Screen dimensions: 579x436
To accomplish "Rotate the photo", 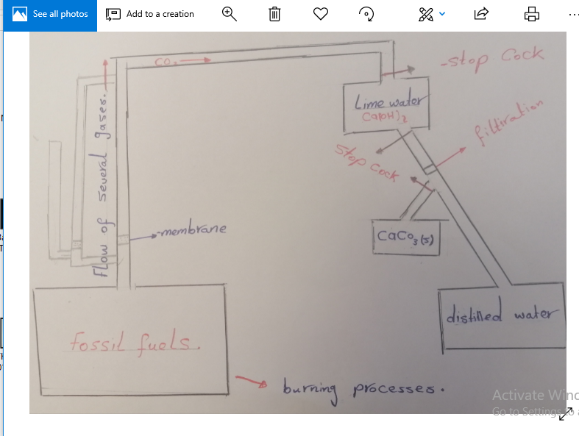I will (366, 15).
